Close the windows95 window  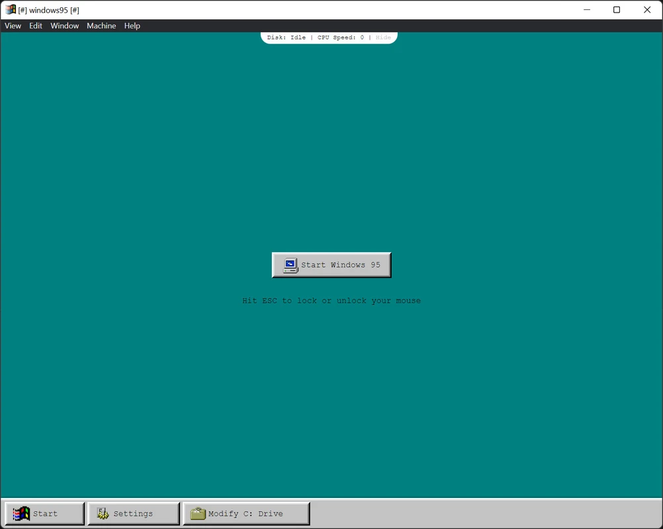647,10
